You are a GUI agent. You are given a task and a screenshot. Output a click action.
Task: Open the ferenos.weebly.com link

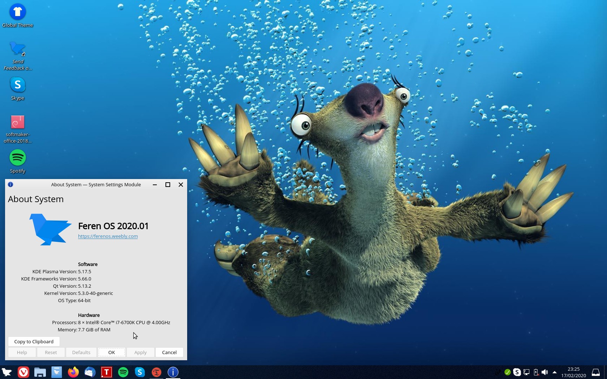[x=108, y=236]
